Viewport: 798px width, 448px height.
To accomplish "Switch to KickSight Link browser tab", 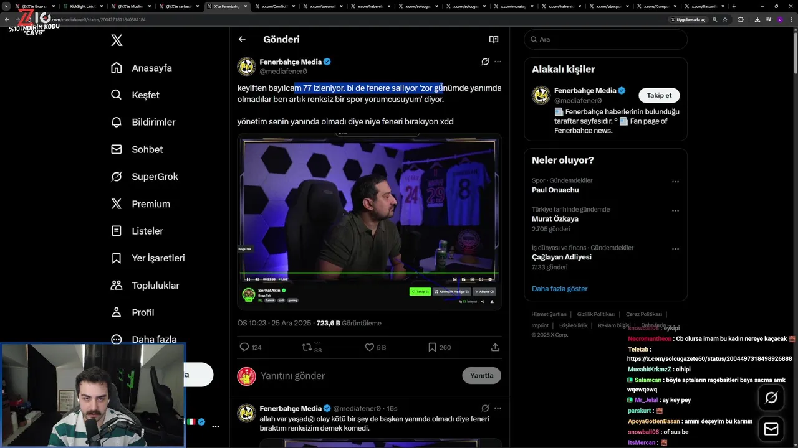I will pos(82,6).
